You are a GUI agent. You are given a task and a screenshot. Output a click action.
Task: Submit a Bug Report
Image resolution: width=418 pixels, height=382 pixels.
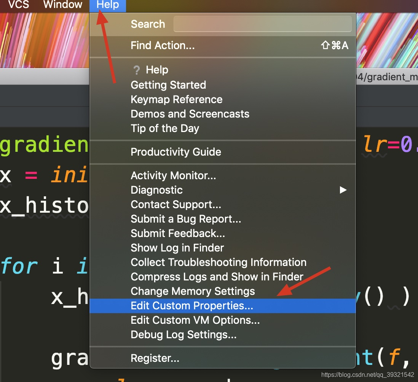pos(186,219)
